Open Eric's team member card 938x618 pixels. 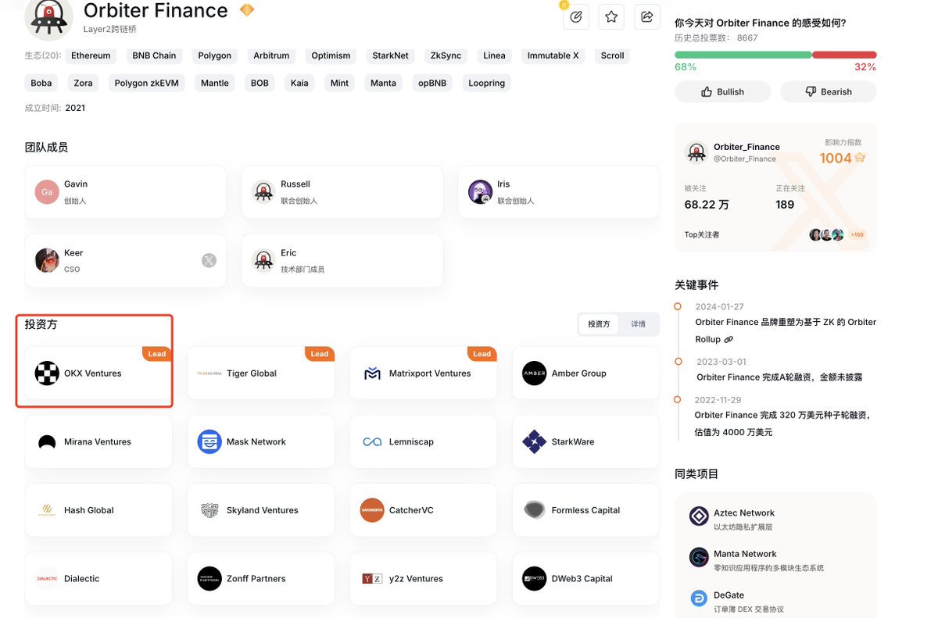coord(342,261)
